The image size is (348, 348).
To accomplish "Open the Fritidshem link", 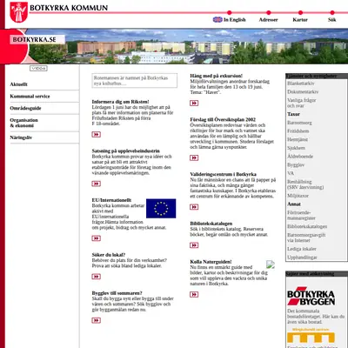I will coord(298,131).
